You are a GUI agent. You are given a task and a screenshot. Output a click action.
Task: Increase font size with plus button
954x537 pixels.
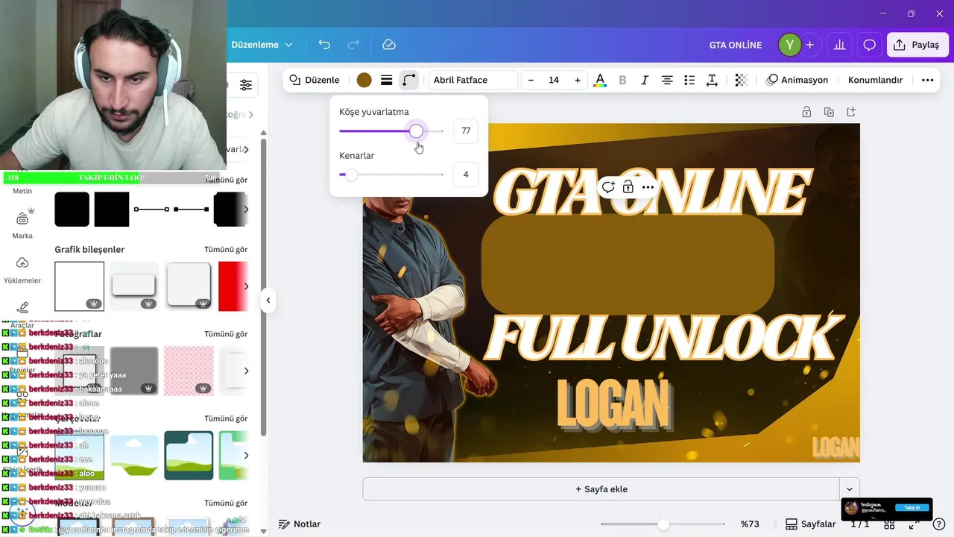(577, 80)
